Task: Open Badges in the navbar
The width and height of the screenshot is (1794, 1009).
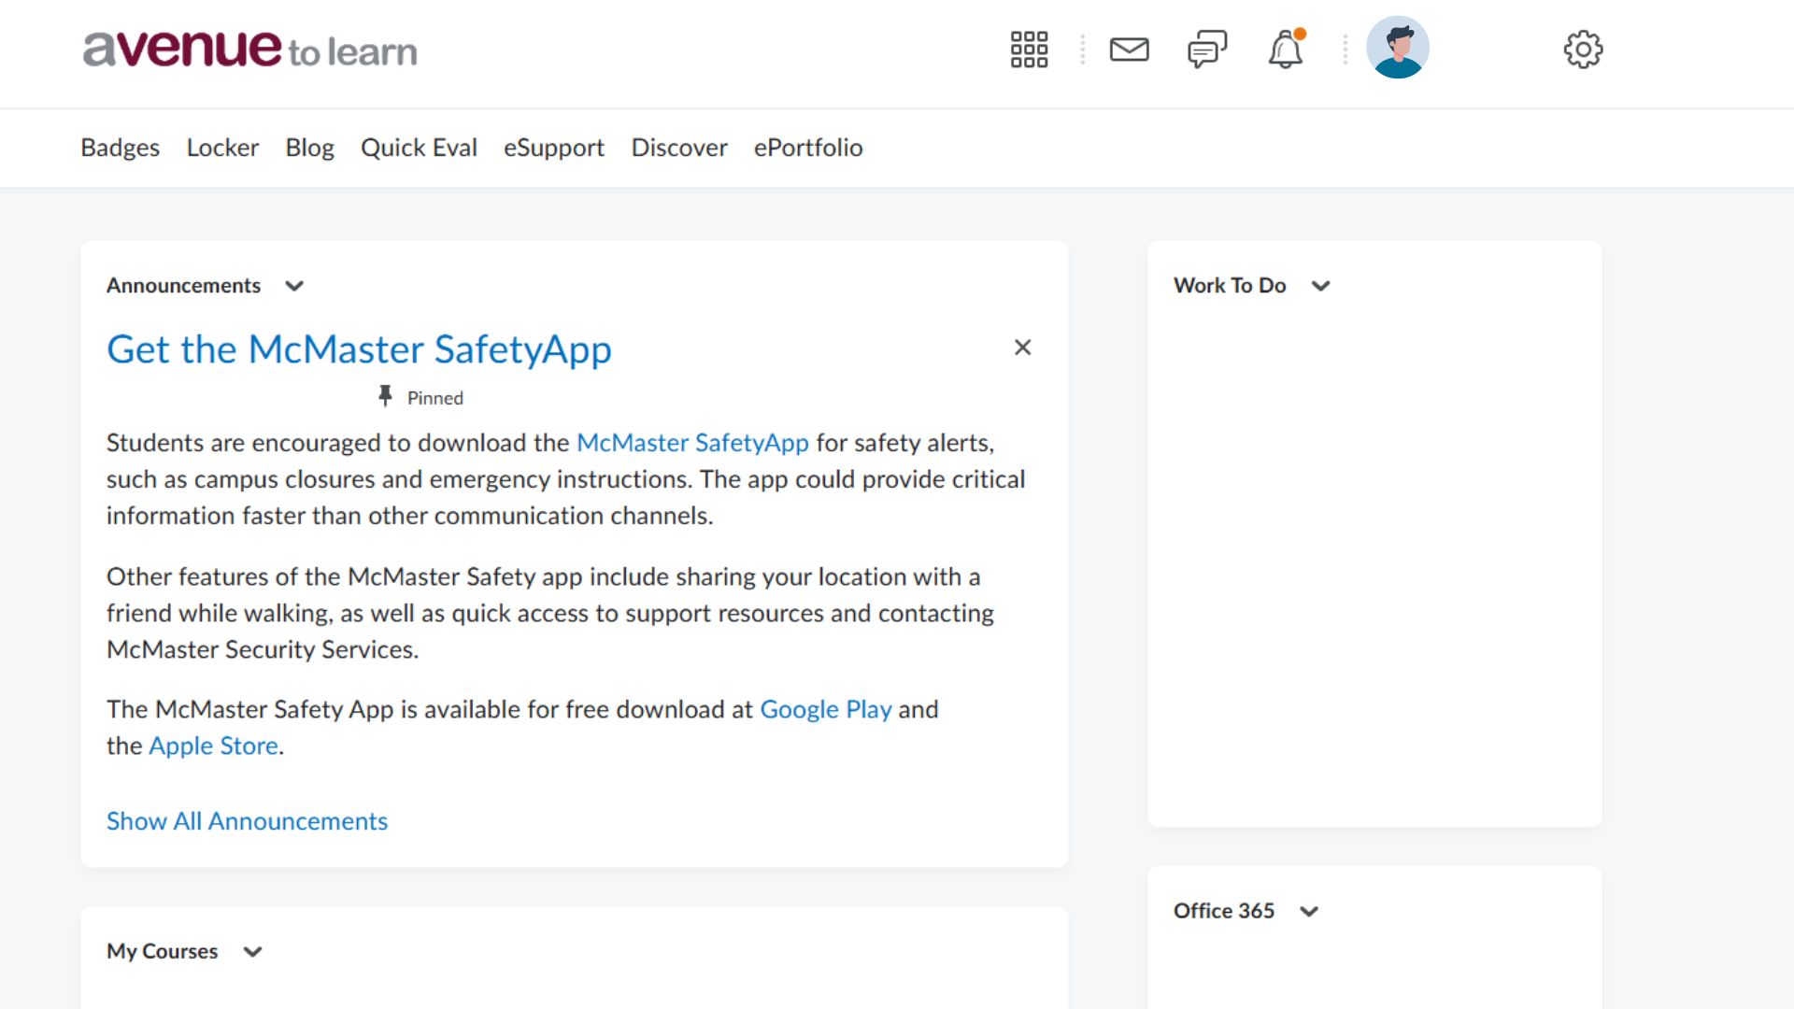Action: point(120,148)
